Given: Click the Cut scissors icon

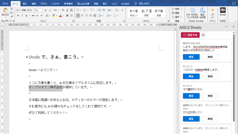Looking at the screenshot, I should tap(12, 9).
